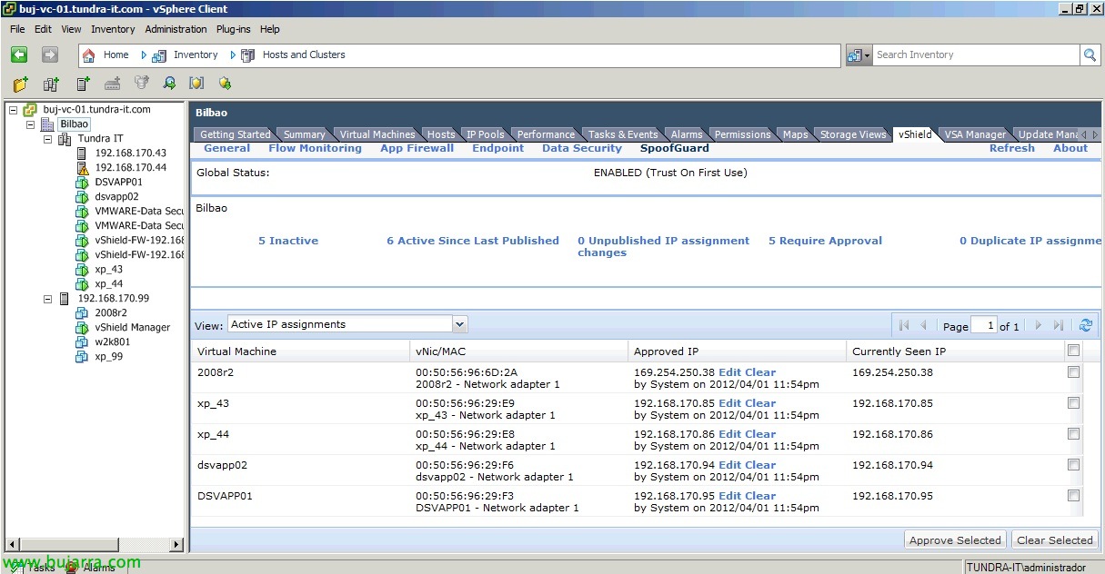Click the New Cluster toolbar icon
Viewport: 1105px width, 574px height.
coord(51,84)
